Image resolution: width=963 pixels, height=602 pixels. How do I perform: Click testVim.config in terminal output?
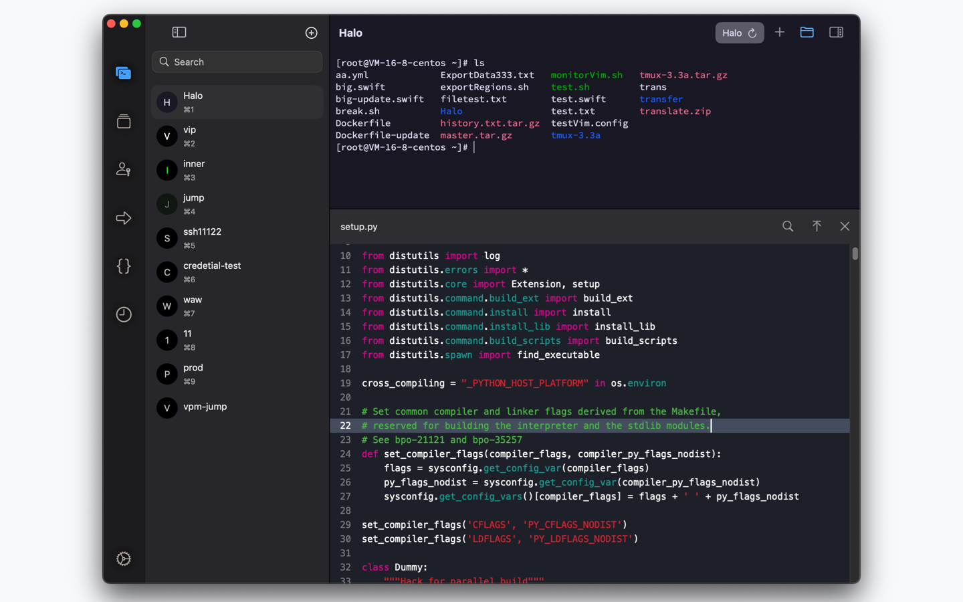pyautogui.click(x=589, y=123)
